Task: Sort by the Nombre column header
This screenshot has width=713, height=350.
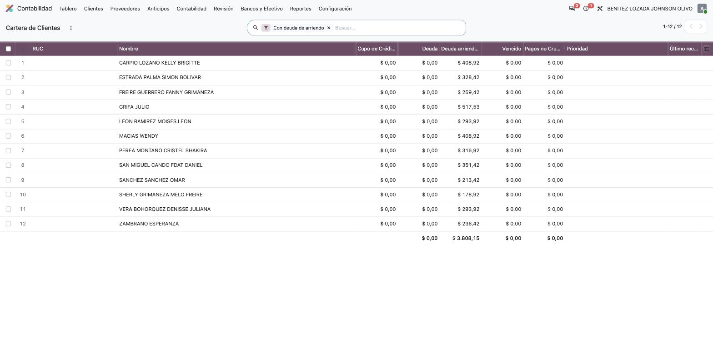Action: [236, 49]
